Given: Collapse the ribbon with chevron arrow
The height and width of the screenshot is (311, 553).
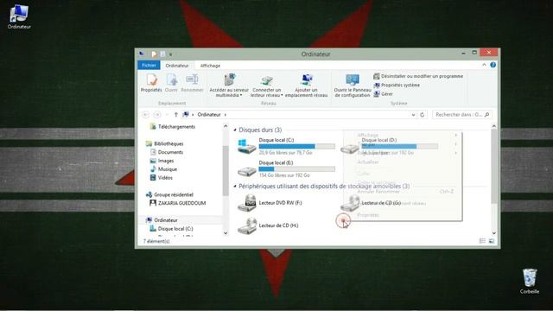Looking at the screenshot, I should pyautogui.click(x=484, y=65).
